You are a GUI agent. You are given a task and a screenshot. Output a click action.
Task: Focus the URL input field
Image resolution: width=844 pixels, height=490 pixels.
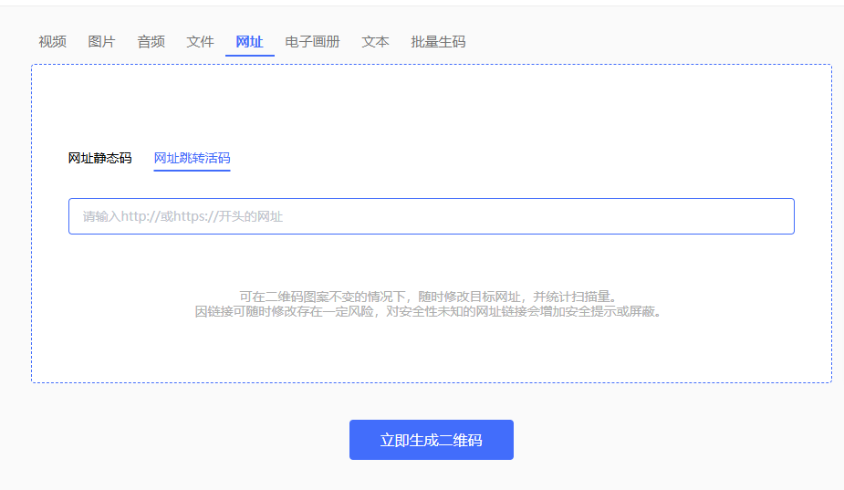432,216
